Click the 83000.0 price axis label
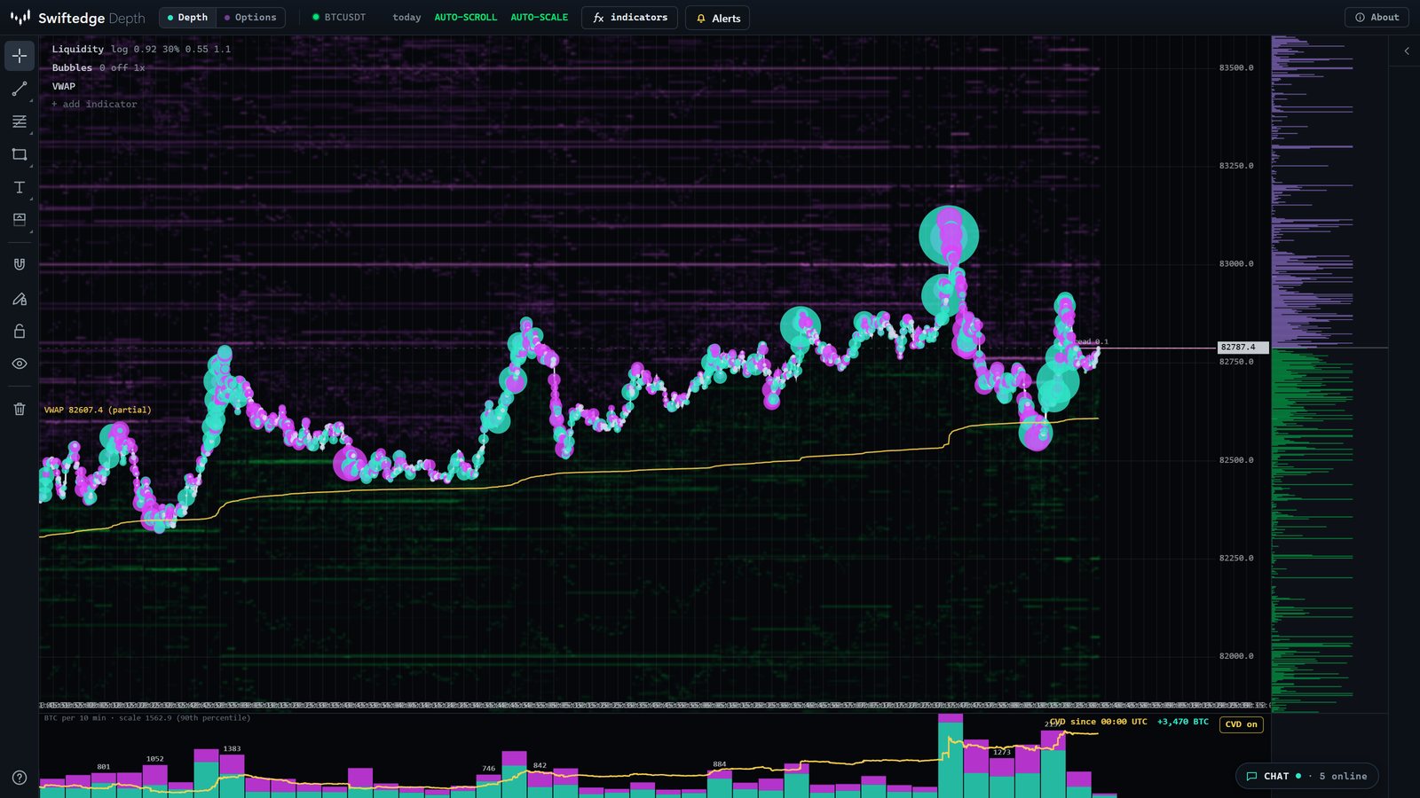 click(x=1236, y=264)
